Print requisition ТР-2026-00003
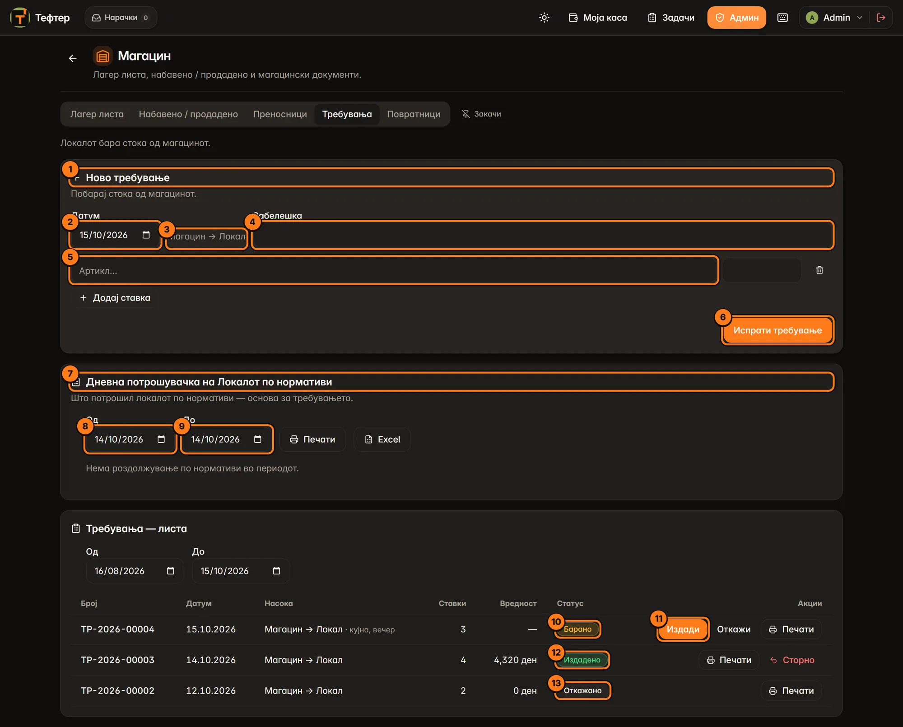This screenshot has width=903, height=727. (729, 660)
